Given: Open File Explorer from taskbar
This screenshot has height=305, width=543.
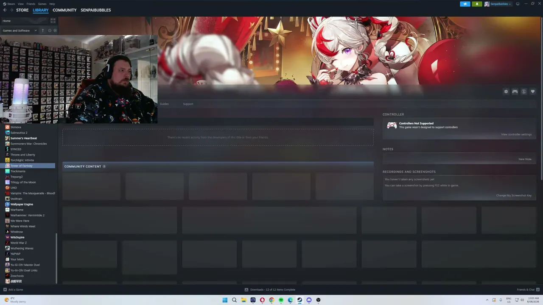Looking at the screenshot, I should pyautogui.click(x=244, y=300).
